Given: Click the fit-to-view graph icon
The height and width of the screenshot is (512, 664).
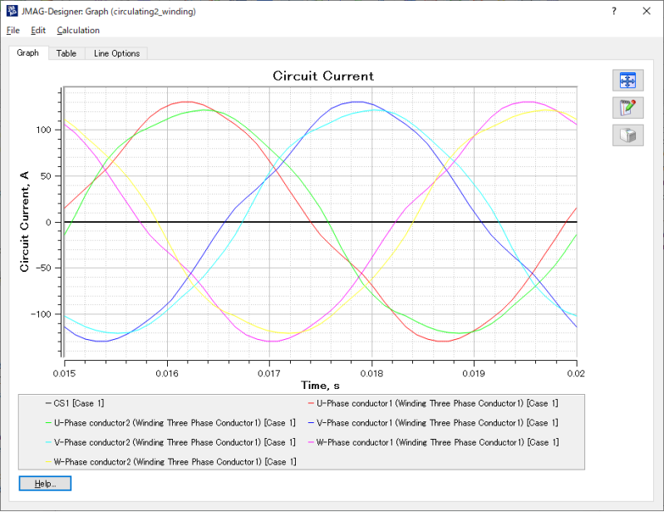Looking at the screenshot, I should click(x=627, y=81).
